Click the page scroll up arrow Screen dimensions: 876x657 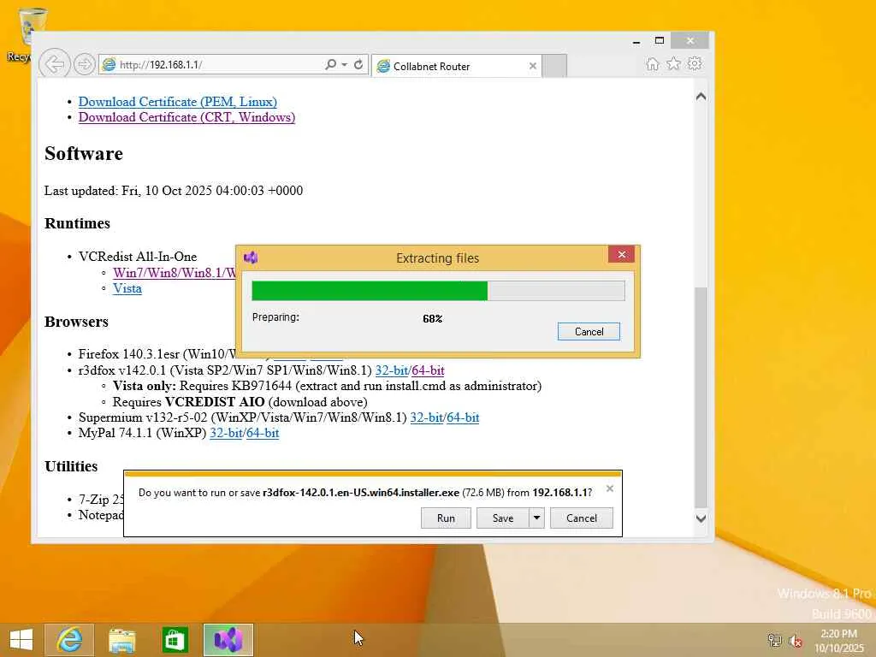[x=701, y=97]
